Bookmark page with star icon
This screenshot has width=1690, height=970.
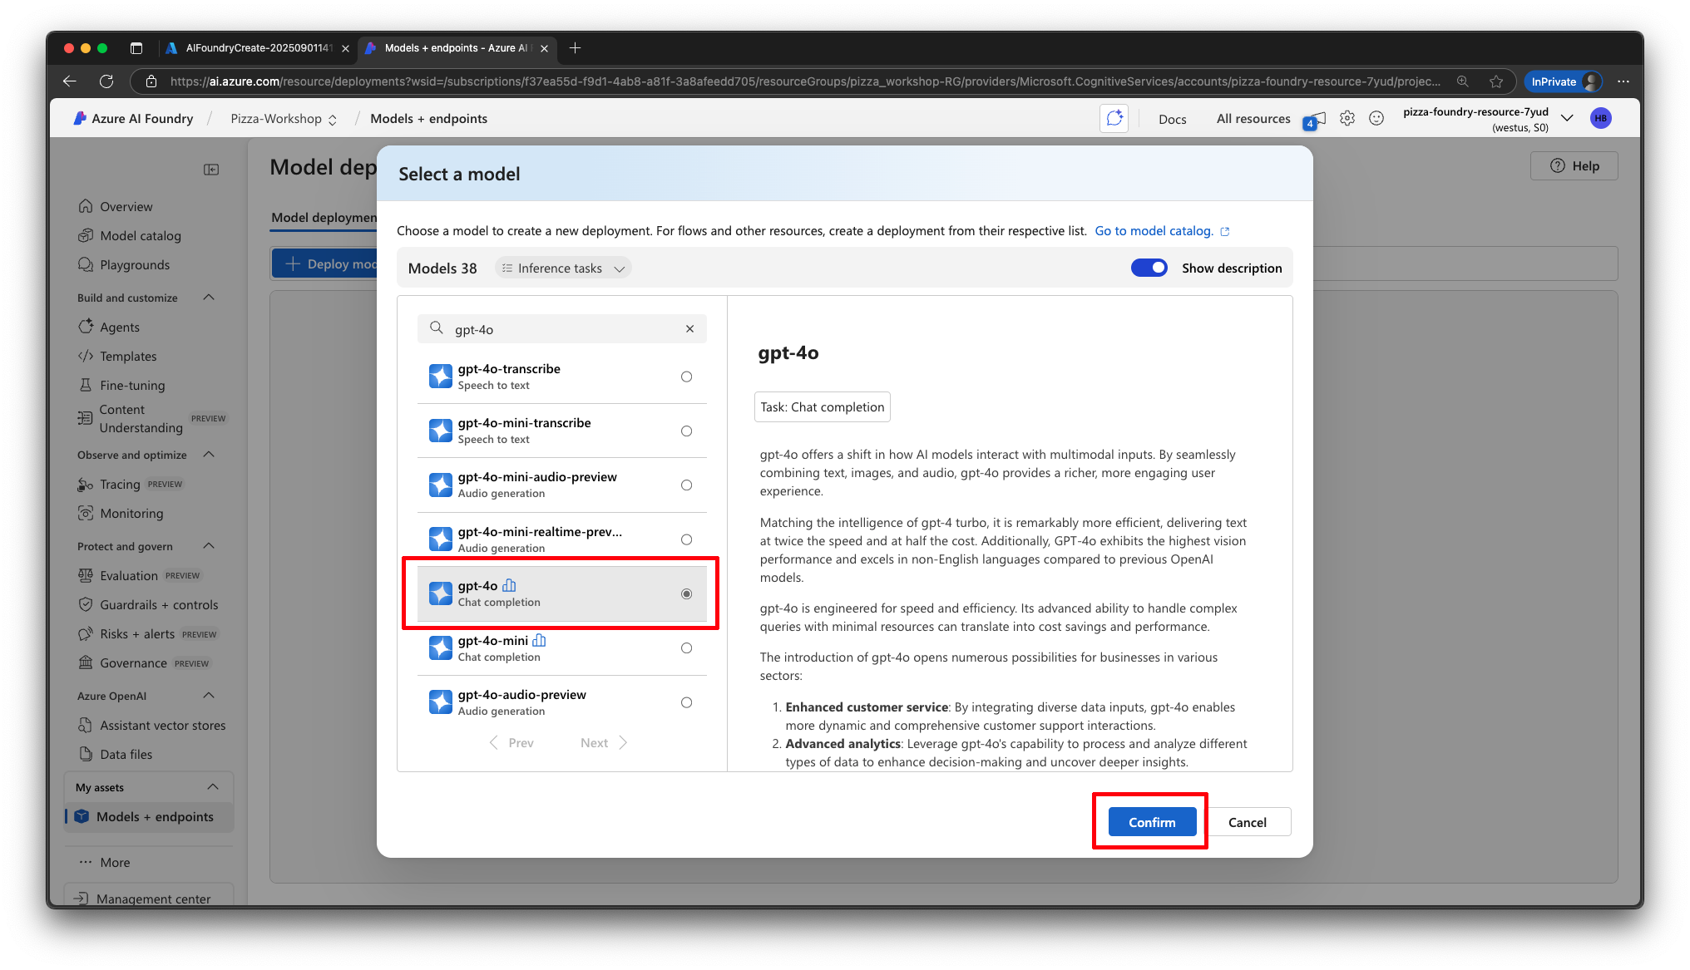click(1496, 81)
